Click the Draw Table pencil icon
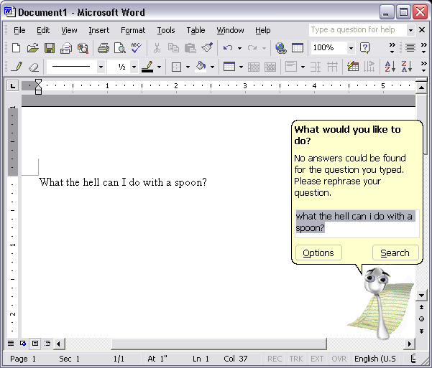Screen dimensions: 432x368 pyautogui.click(x=17, y=67)
